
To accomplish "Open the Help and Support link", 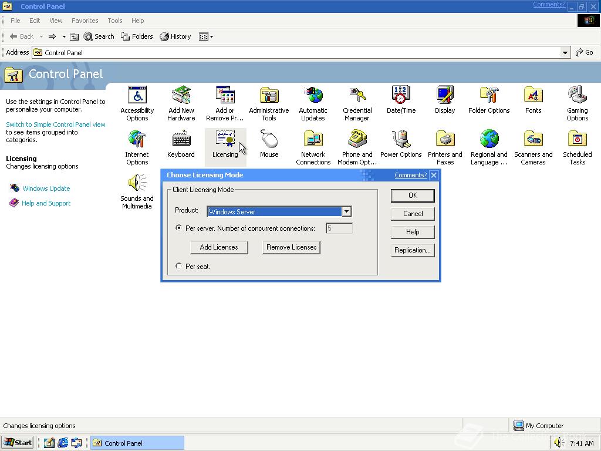I will (46, 203).
